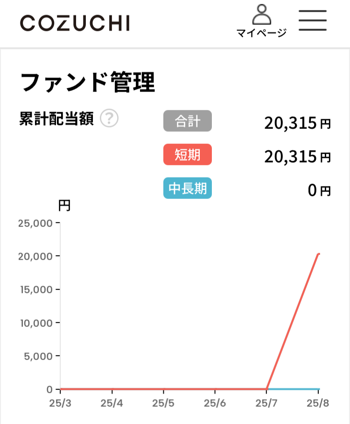The width and height of the screenshot is (350, 424).
Task: Click the マイページ label
Action: pos(261,33)
